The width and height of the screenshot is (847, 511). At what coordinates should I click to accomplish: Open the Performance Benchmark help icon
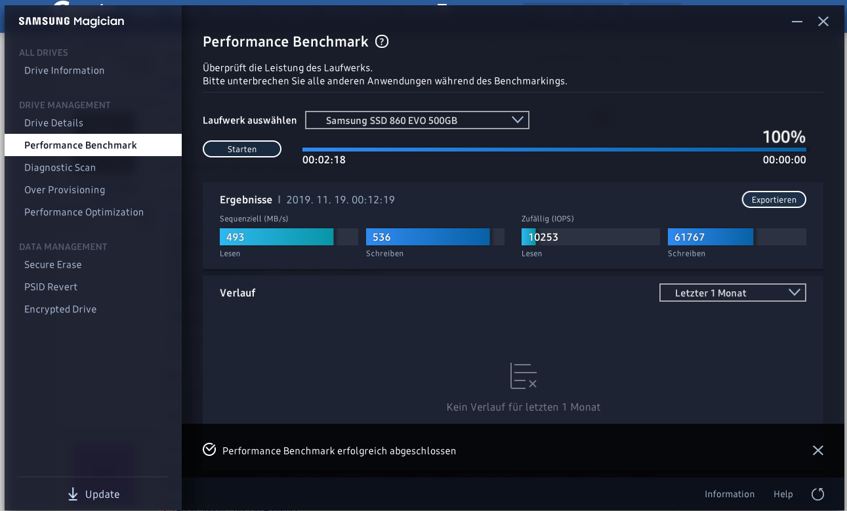click(382, 42)
